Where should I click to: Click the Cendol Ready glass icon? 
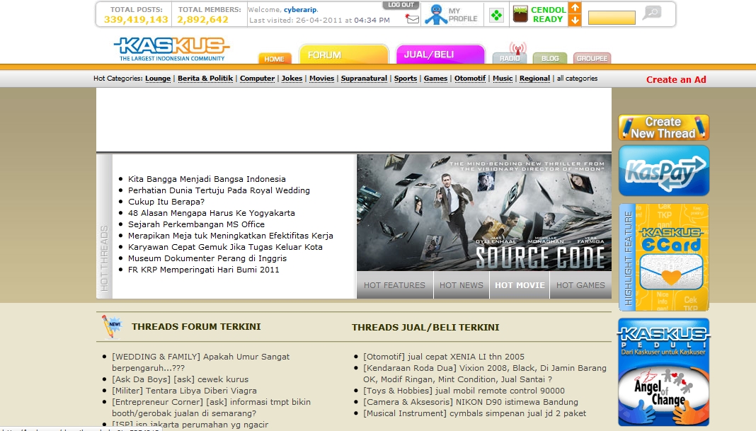tap(520, 14)
